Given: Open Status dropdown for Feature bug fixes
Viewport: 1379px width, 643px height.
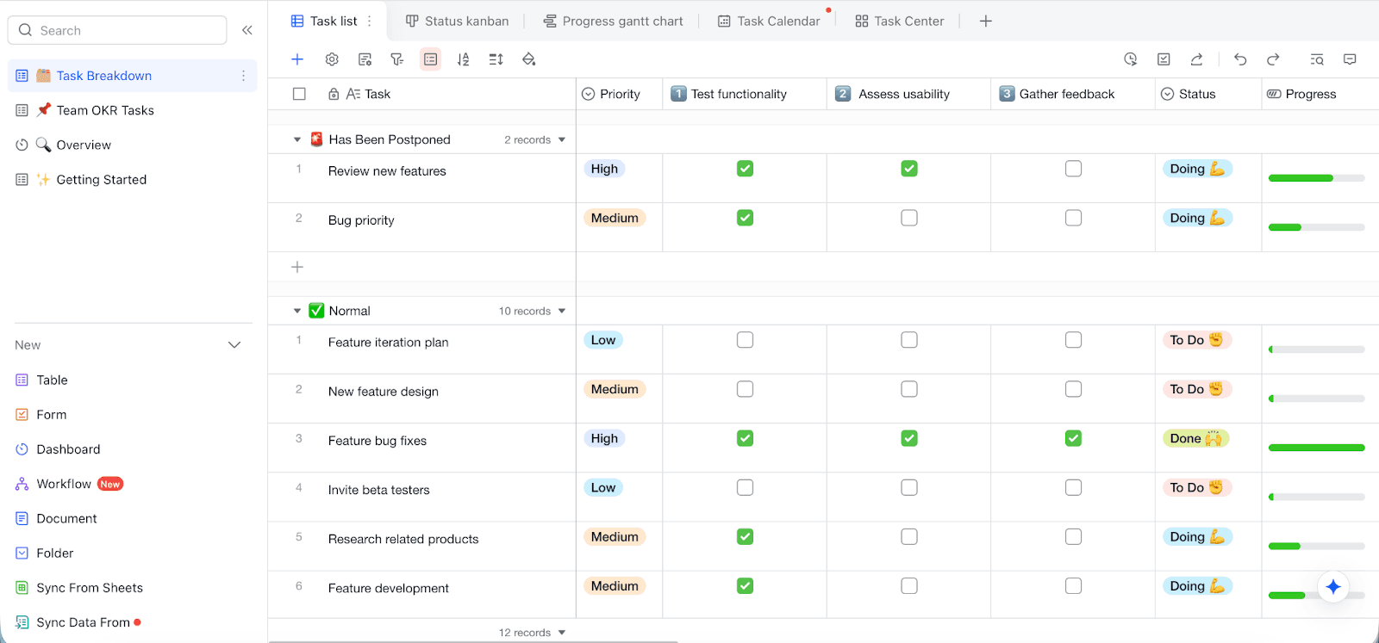Looking at the screenshot, I should tap(1196, 438).
